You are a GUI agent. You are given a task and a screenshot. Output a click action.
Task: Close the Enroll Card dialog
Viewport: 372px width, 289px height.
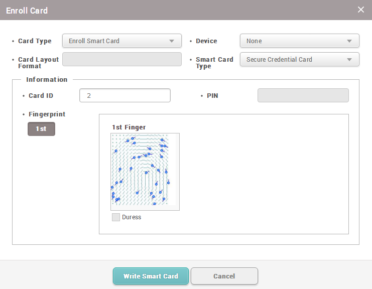coord(360,10)
